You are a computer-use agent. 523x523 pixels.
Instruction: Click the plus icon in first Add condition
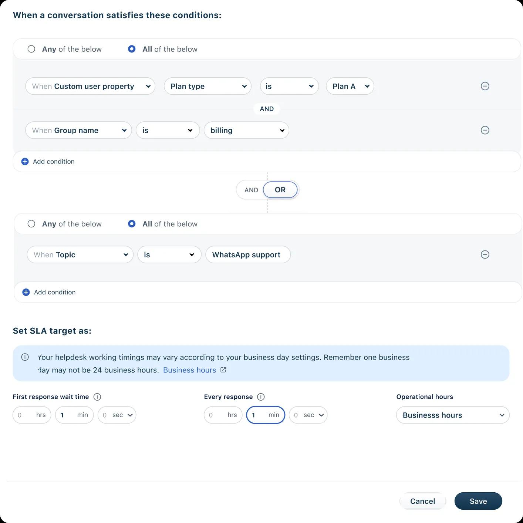point(25,162)
